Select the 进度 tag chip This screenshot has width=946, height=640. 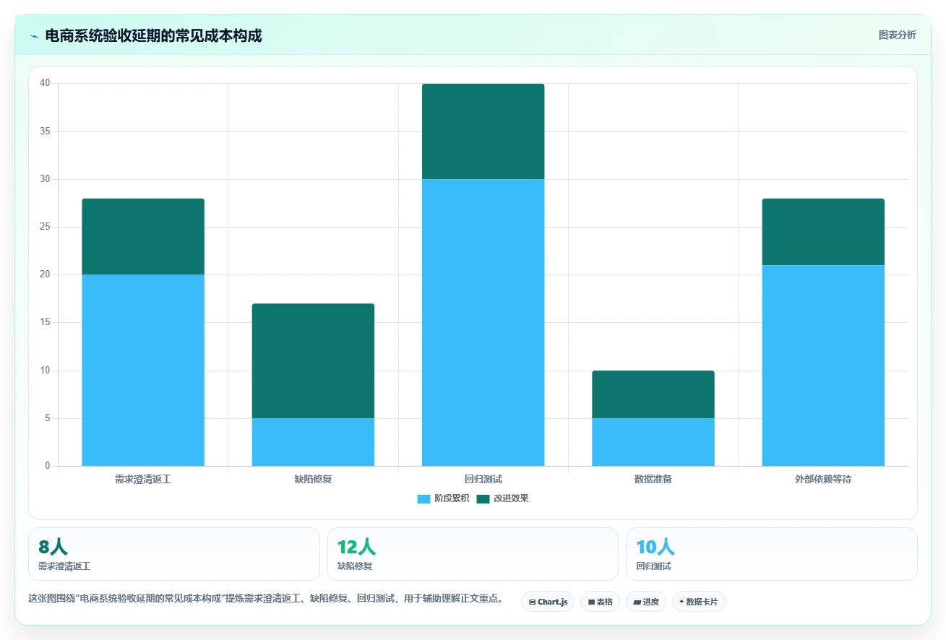(646, 602)
